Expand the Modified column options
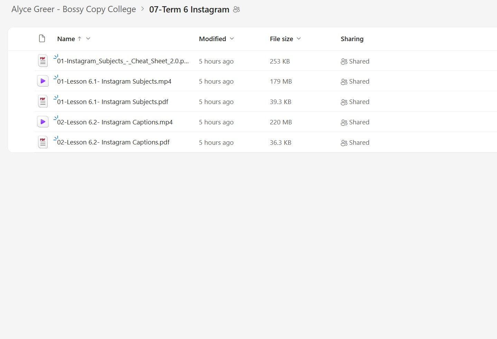 tap(232, 39)
